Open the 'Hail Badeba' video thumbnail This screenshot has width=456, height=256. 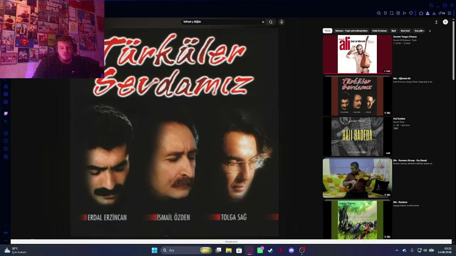click(357, 137)
